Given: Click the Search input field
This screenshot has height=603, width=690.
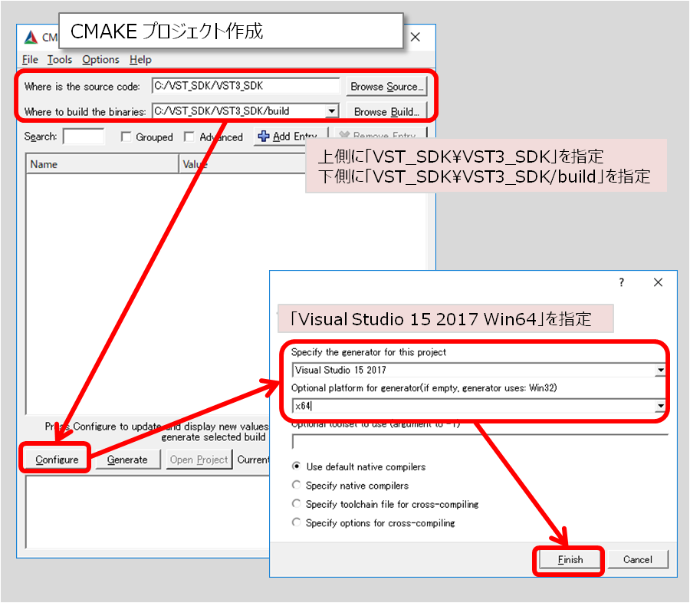Looking at the screenshot, I should pyautogui.click(x=84, y=137).
